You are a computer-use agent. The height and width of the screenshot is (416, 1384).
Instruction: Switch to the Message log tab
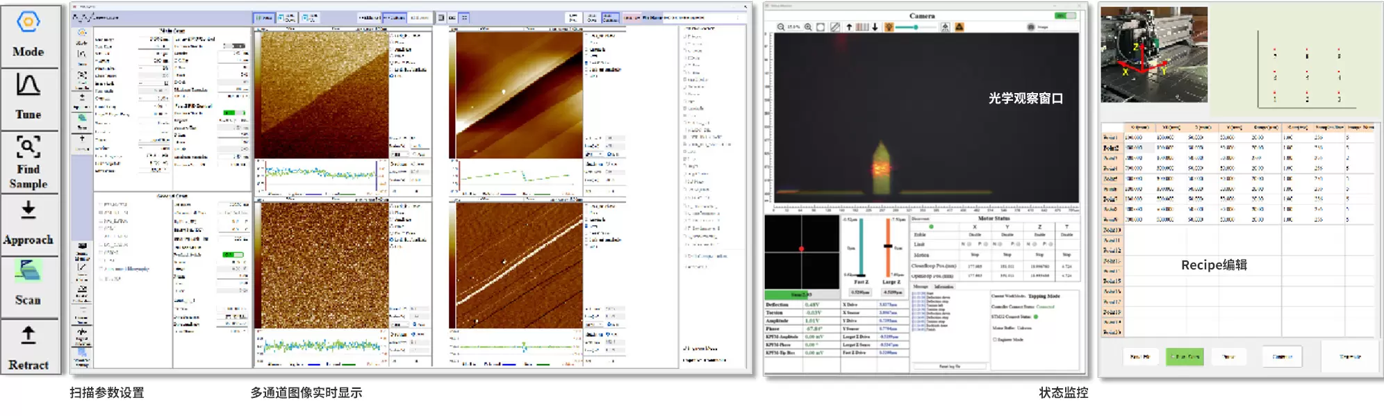click(921, 286)
